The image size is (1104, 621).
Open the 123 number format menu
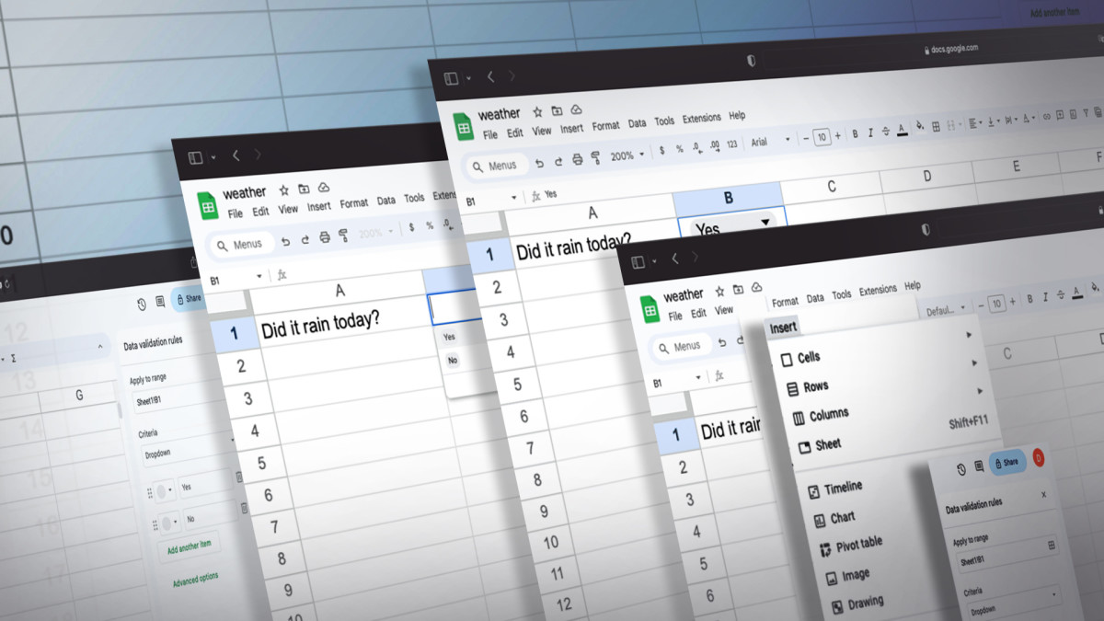[x=732, y=144]
